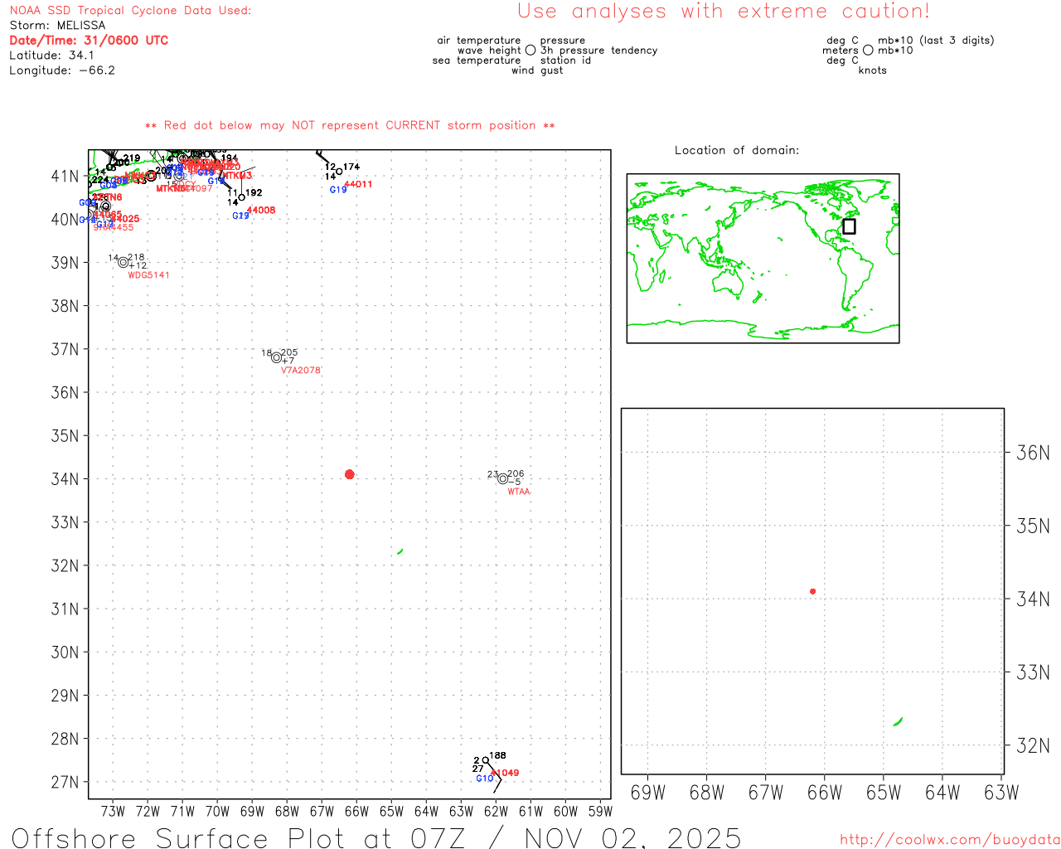Select the WDG5141 ship station circle
This screenshot has width=1061, height=849.
(123, 262)
